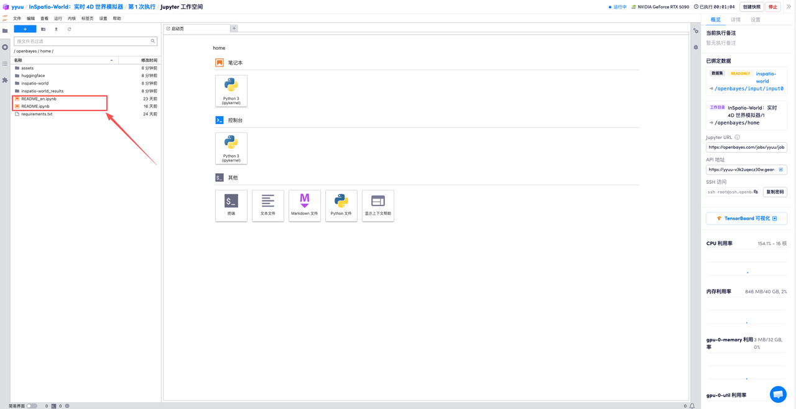
Task: Select requirements.txt file
Action: click(86, 114)
